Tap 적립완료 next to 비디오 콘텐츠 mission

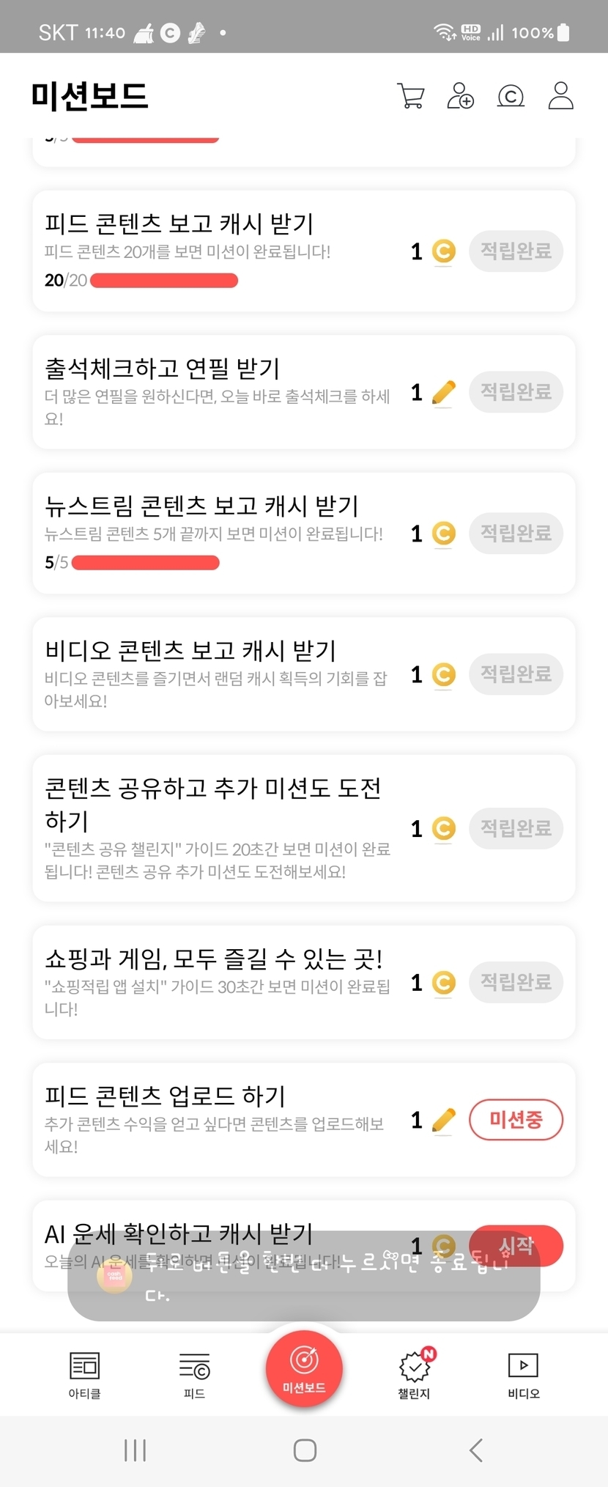(516, 674)
